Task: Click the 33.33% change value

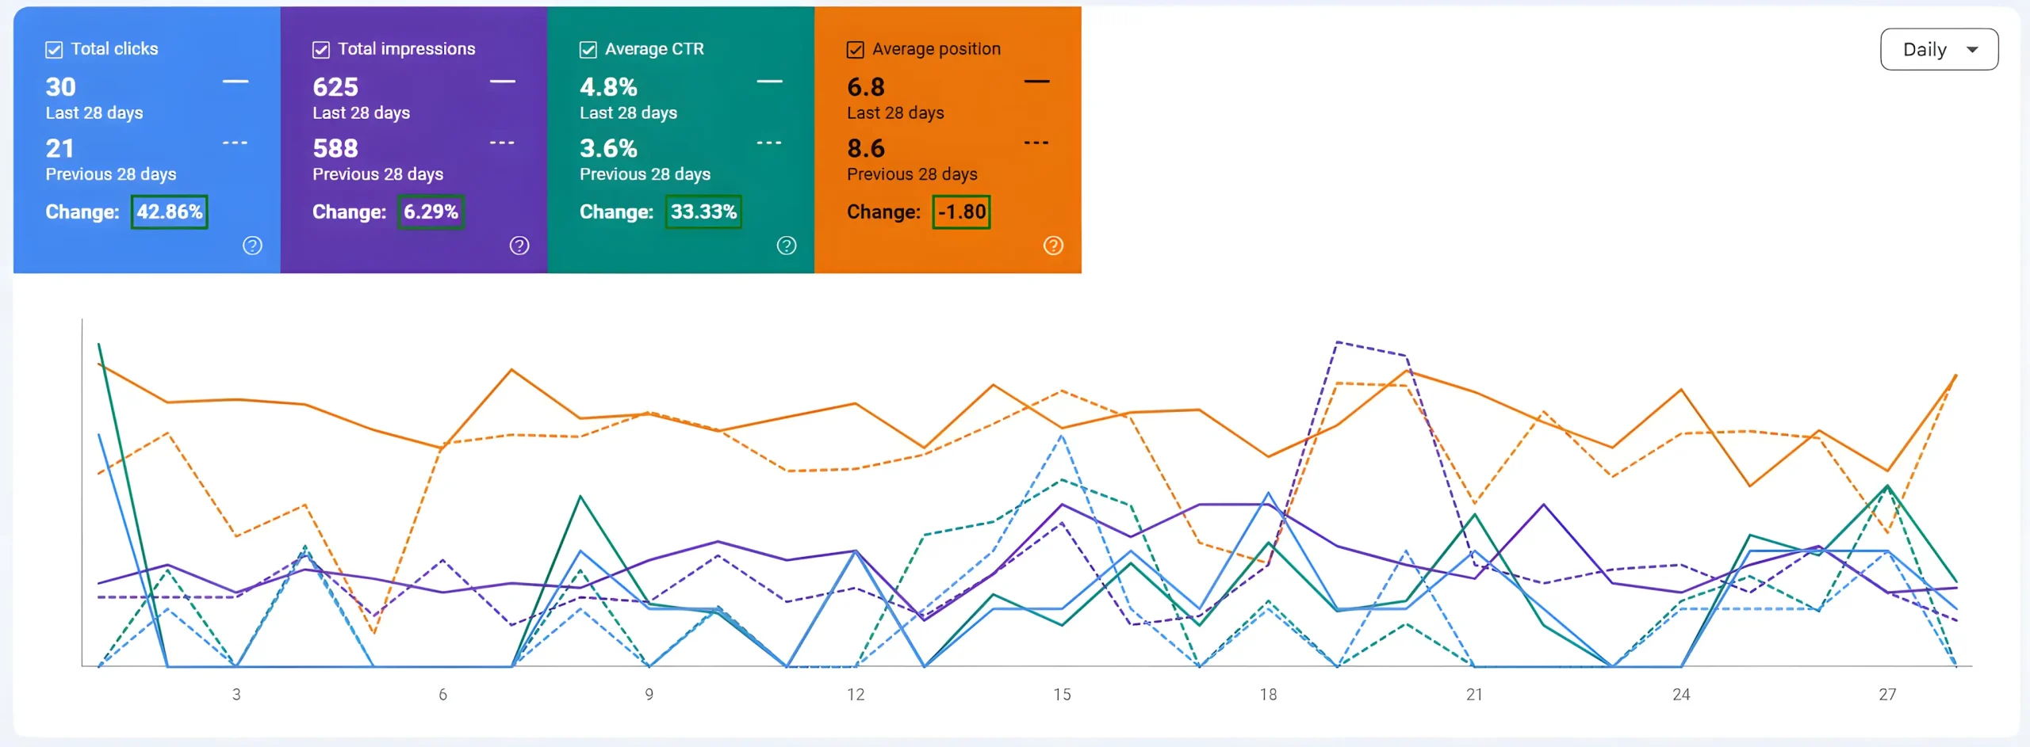Action: (x=704, y=212)
